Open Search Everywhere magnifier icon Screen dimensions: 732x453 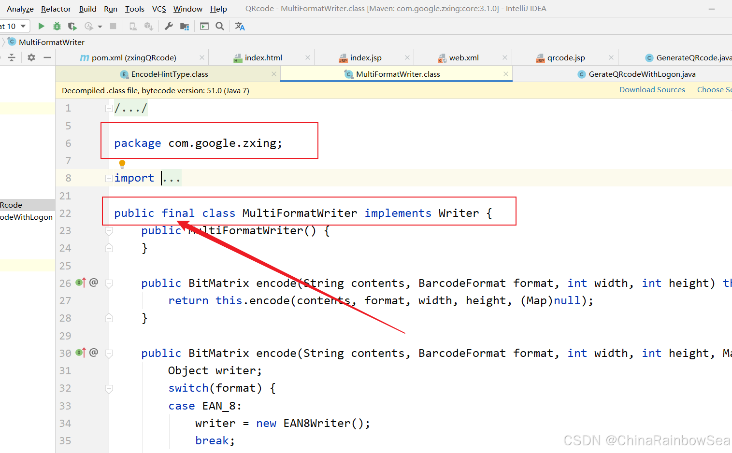click(220, 26)
